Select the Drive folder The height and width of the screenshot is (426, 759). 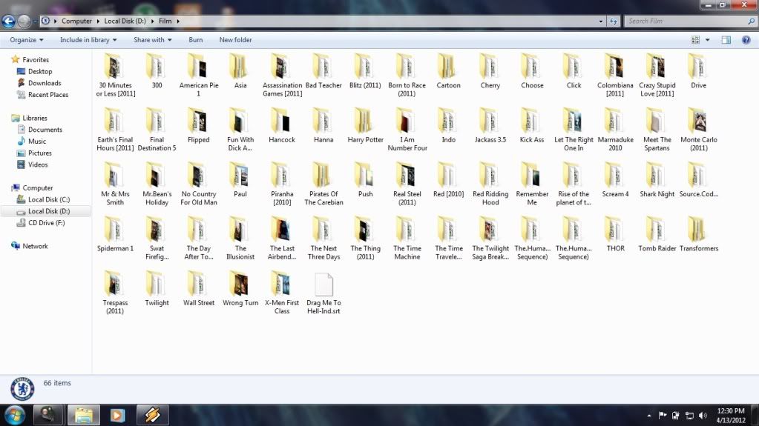tap(698, 71)
